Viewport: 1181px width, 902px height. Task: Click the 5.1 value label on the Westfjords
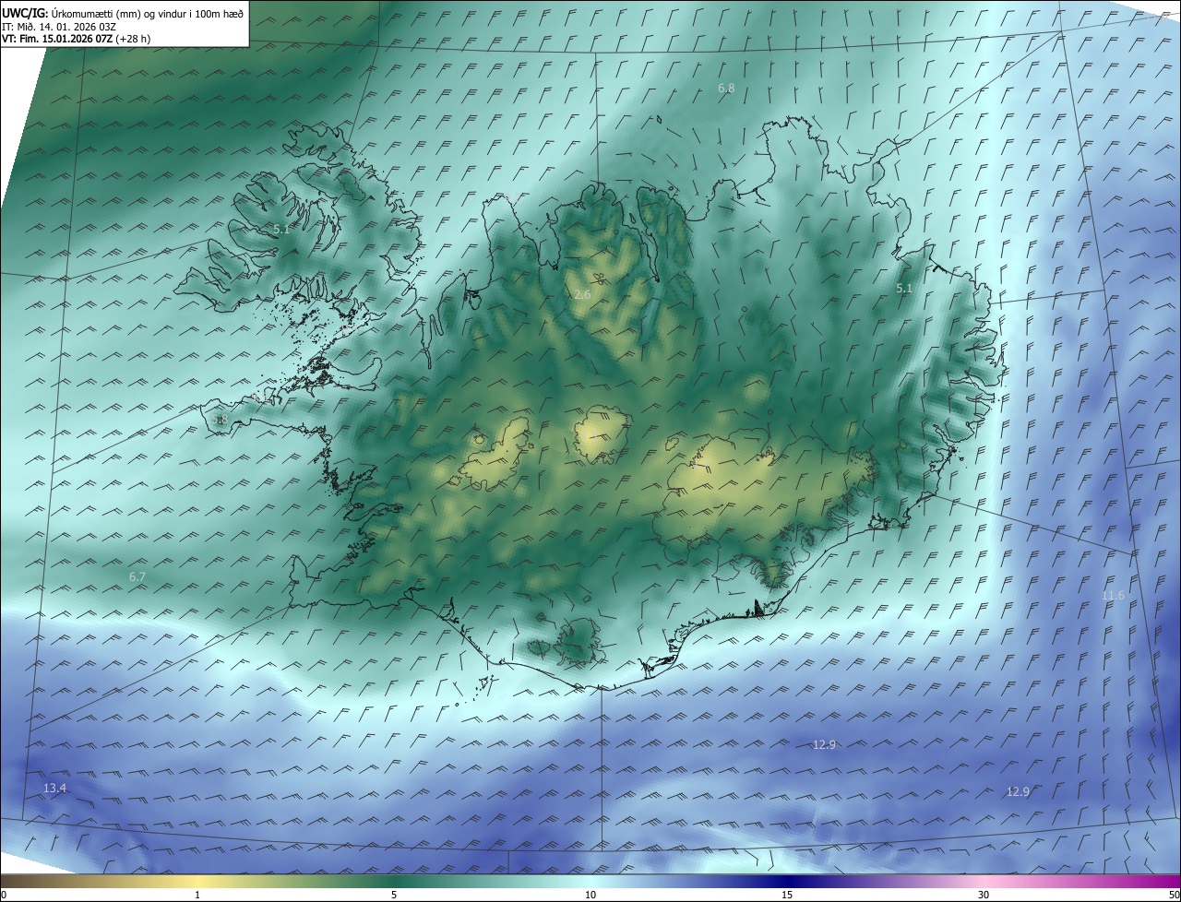tap(281, 229)
